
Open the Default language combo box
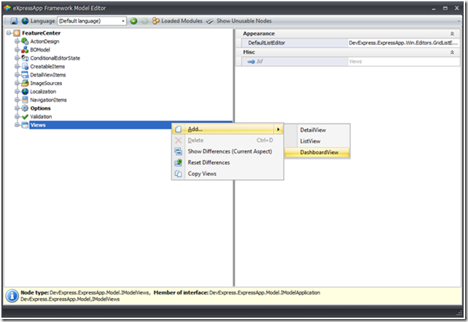[92, 21]
